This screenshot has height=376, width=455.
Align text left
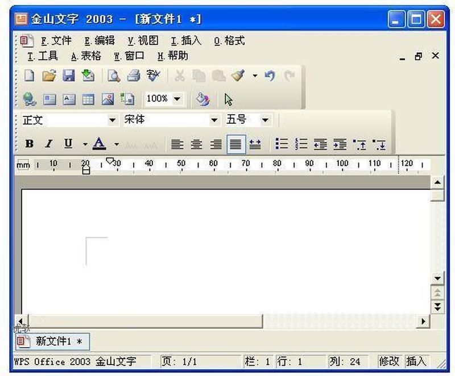tap(177, 144)
